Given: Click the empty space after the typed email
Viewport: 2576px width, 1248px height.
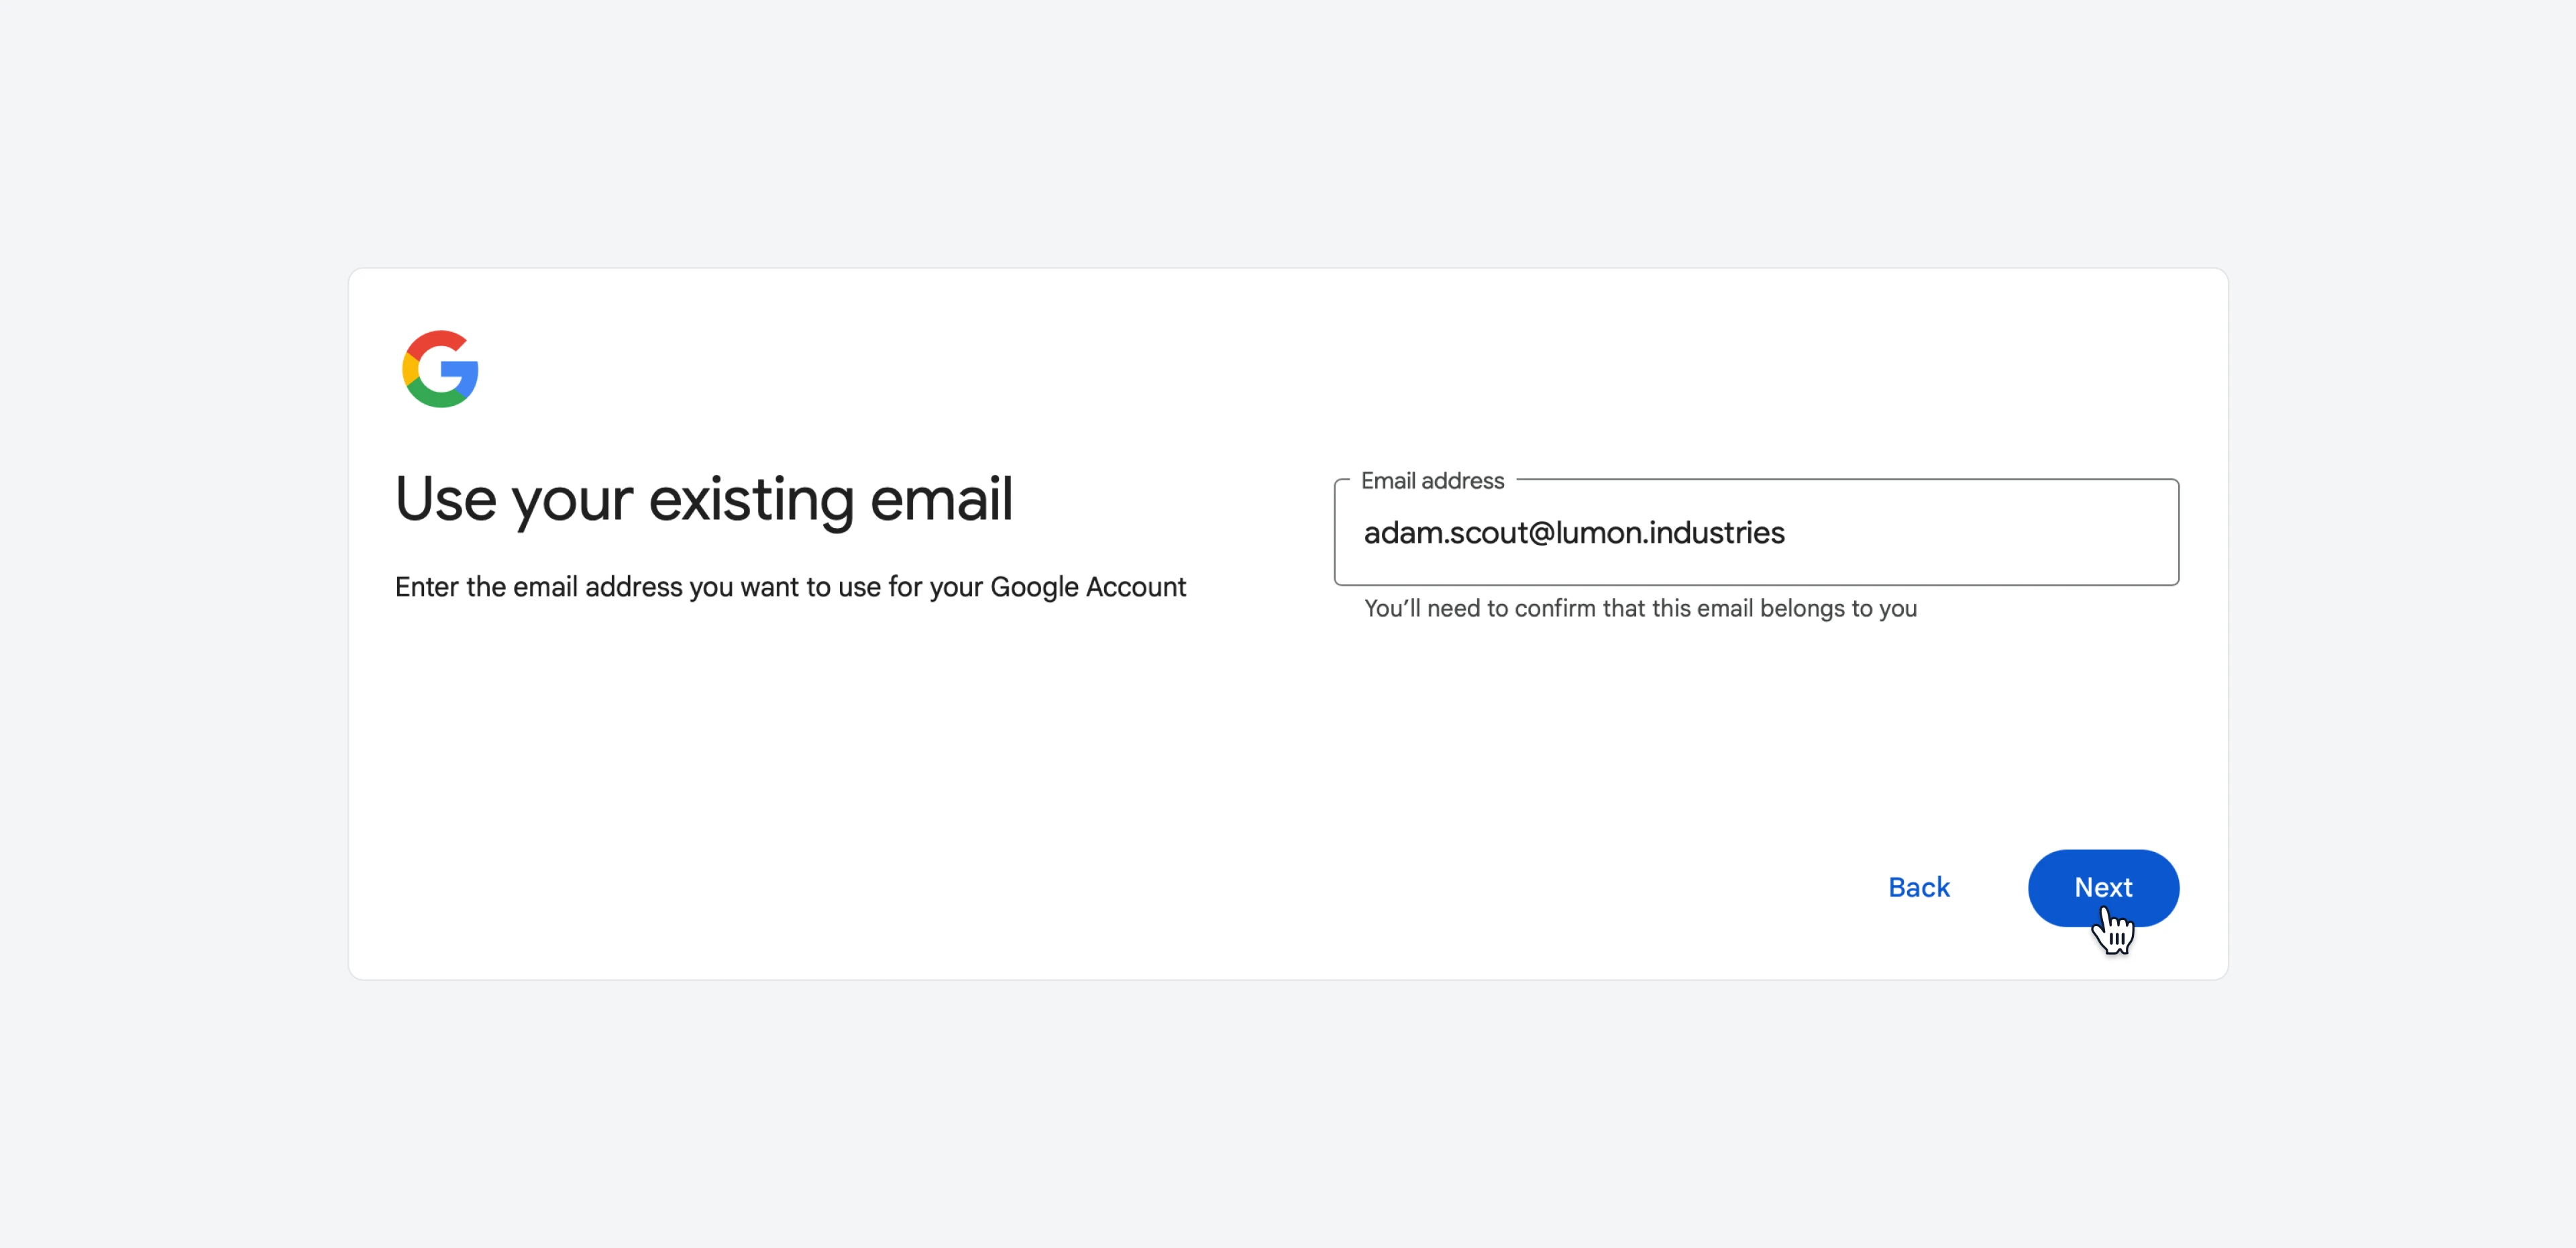Looking at the screenshot, I should point(1980,533).
